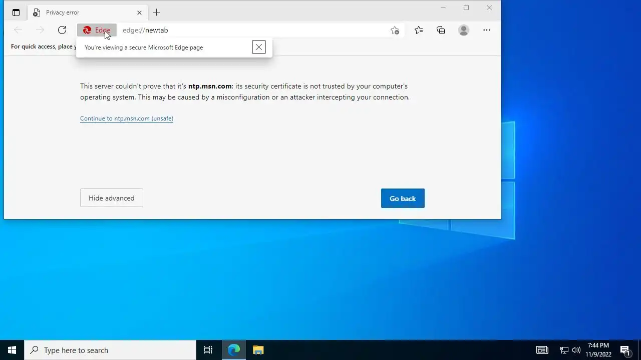This screenshot has height=360, width=641.
Task: Open File Explorer from taskbar
Action: [258, 350]
